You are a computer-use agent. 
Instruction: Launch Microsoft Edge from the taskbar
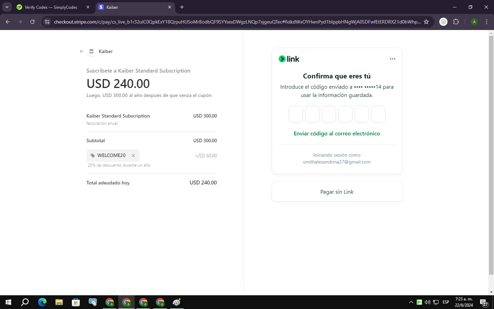point(42,302)
